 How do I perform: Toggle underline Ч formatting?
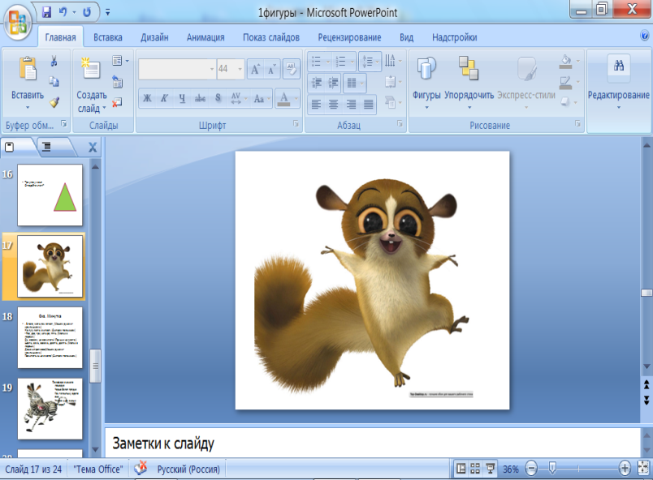coord(182,98)
